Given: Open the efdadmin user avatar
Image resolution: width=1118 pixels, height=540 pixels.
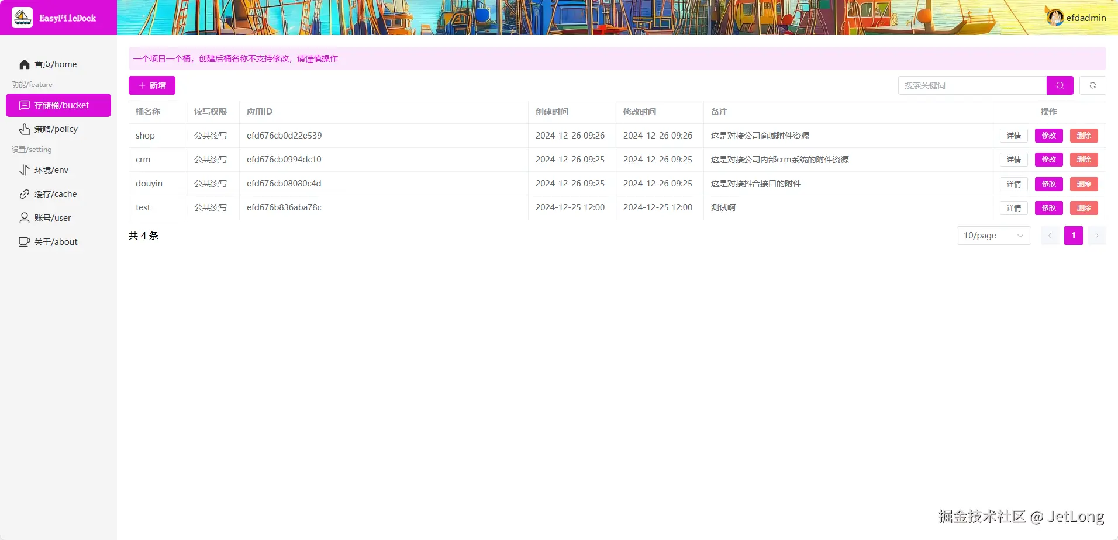Looking at the screenshot, I should coord(1055,18).
